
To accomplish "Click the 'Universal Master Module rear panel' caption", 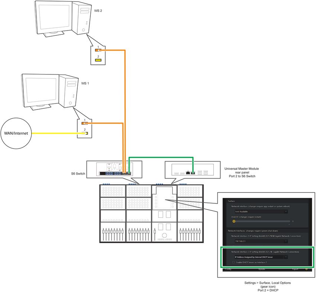I will click(242, 171).
